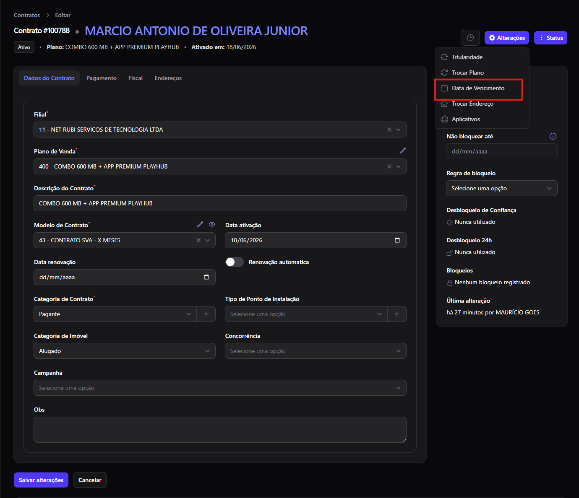This screenshot has height=498, width=579.
Task: Expand the Filial dropdown
Action: click(x=399, y=130)
